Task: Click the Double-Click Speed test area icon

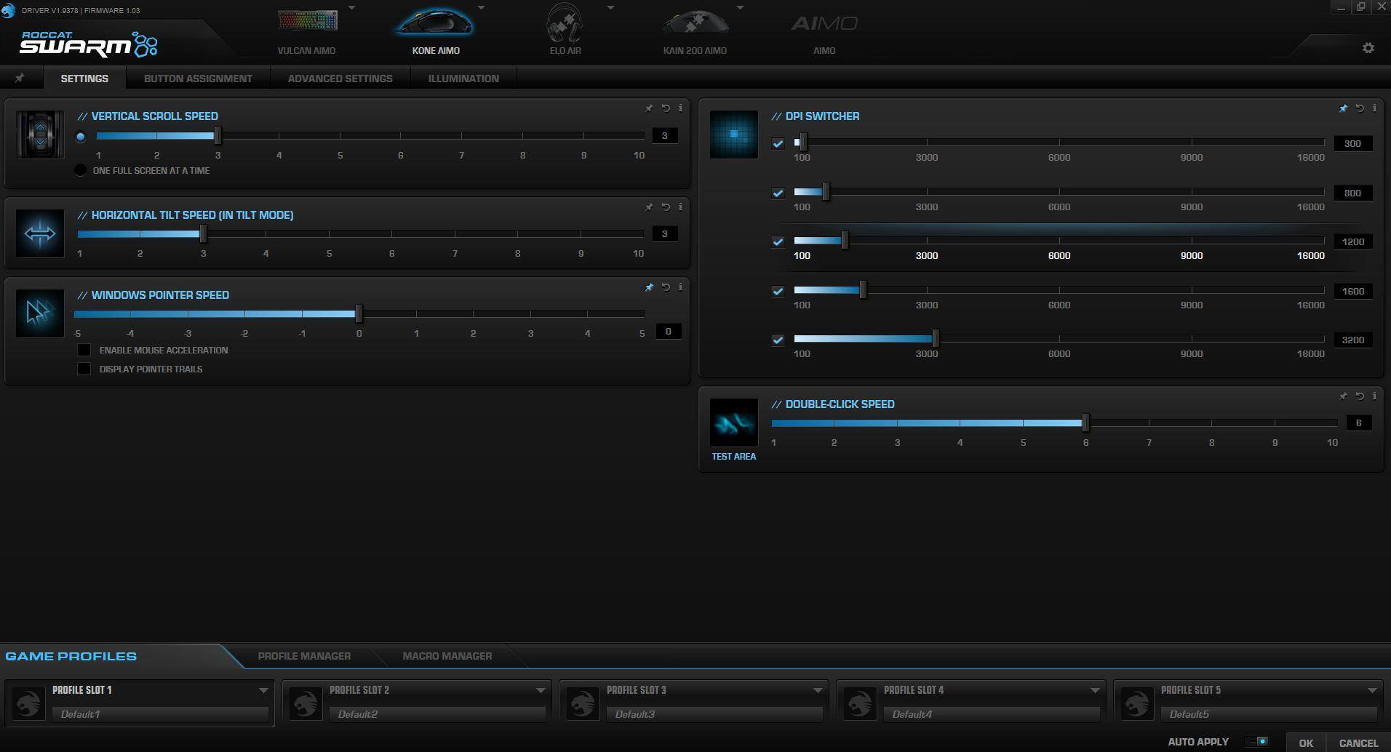Action: pos(733,423)
